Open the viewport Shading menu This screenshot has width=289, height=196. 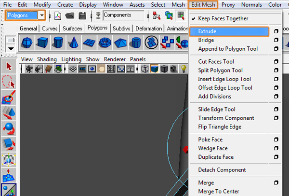[x=47, y=59]
